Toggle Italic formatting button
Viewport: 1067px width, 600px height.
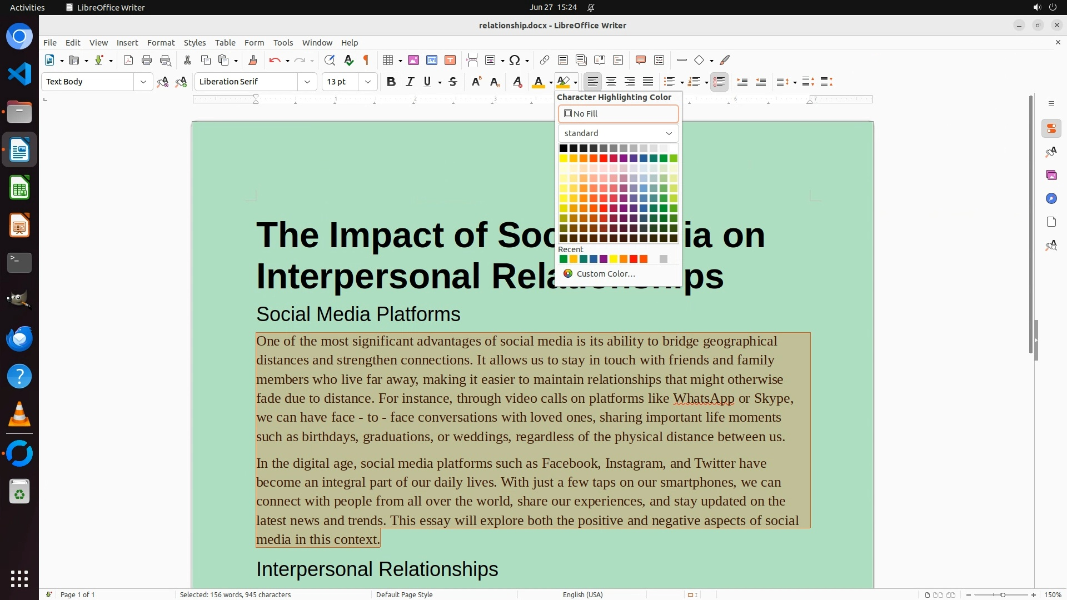(x=410, y=82)
